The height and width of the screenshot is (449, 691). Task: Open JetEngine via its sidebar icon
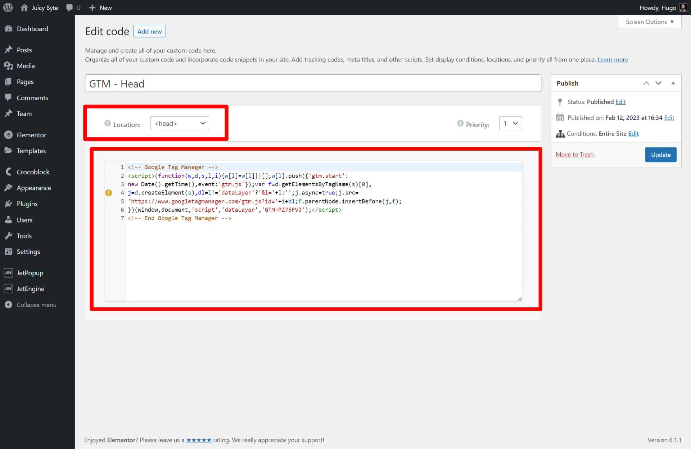point(9,289)
